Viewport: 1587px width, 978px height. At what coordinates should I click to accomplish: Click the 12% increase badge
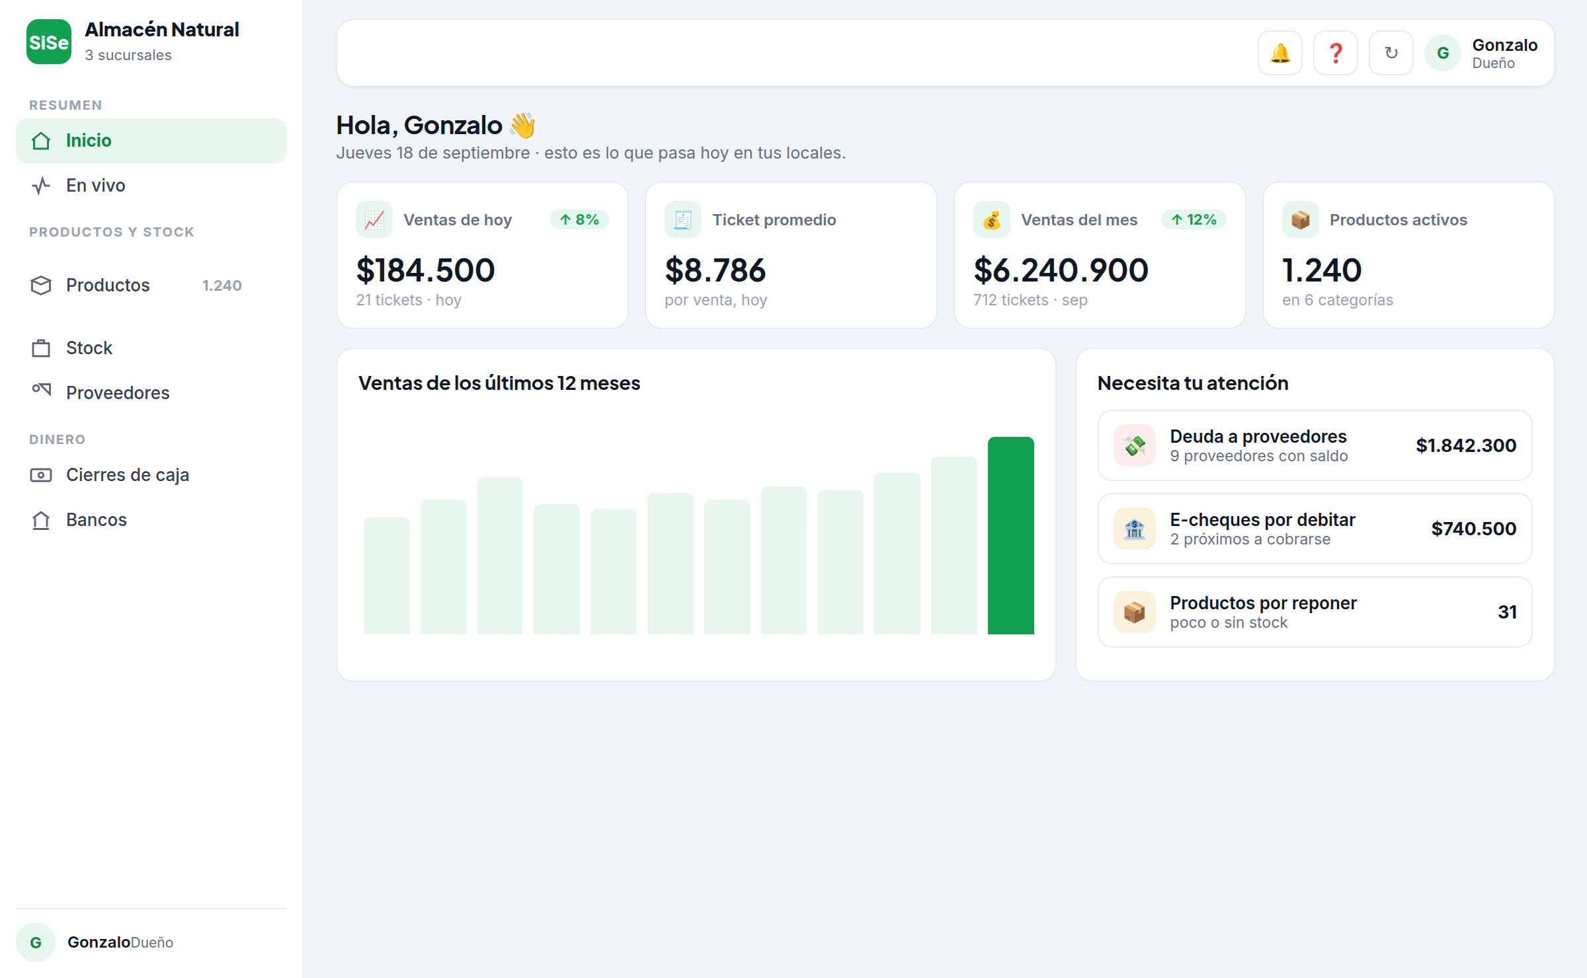click(x=1194, y=219)
